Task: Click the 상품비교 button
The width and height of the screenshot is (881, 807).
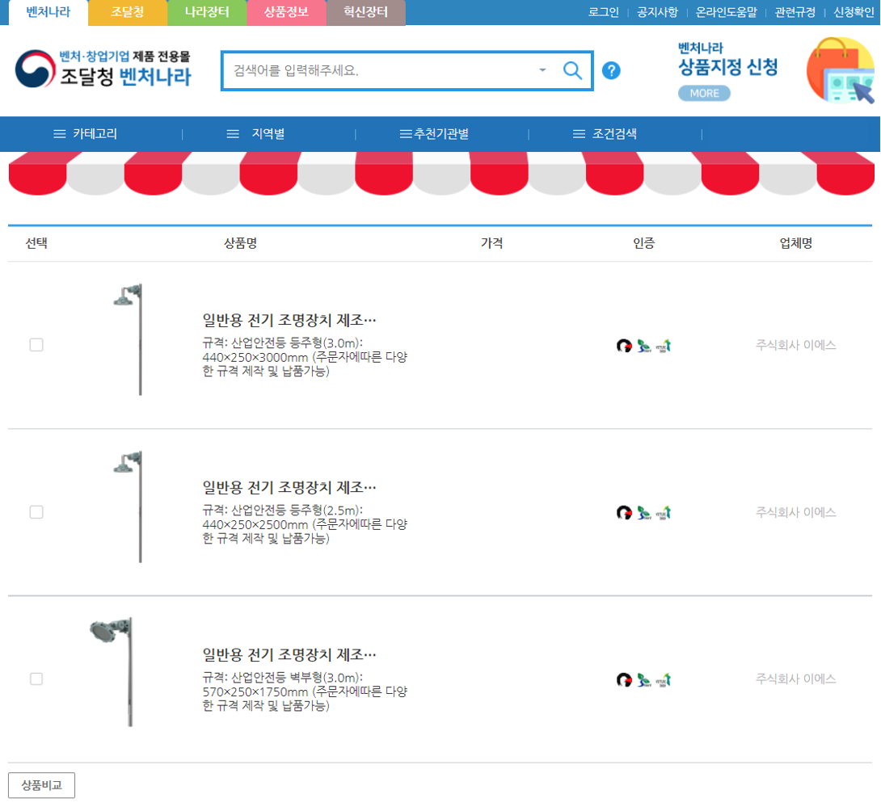Action: 41,785
